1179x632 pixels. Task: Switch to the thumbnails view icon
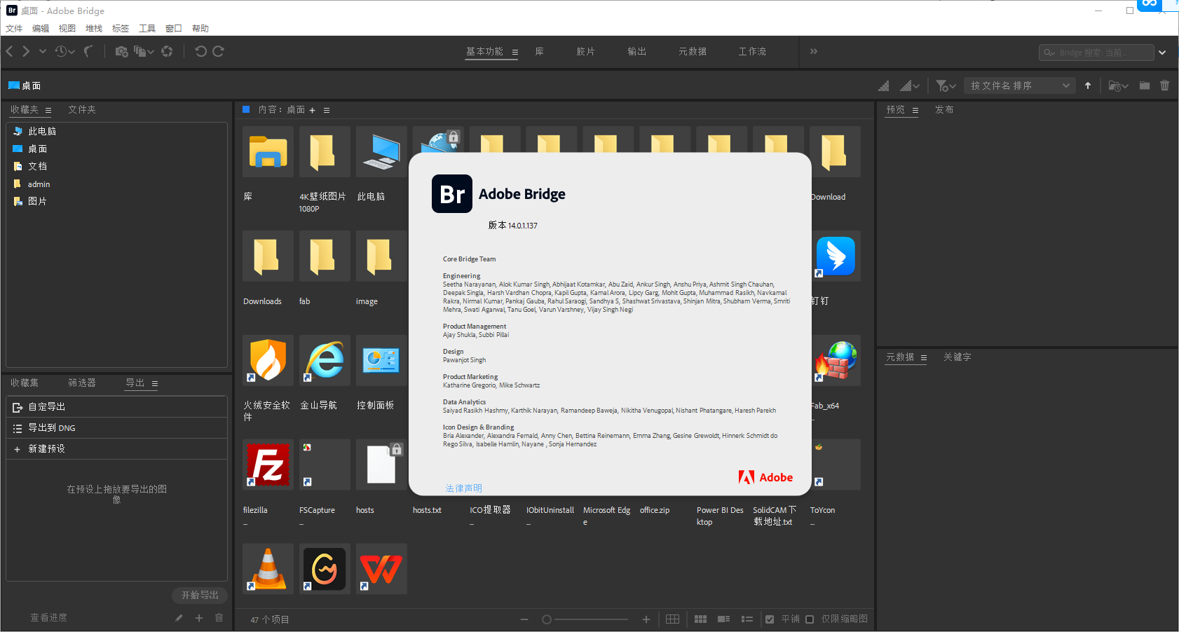(x=700, y=619)
